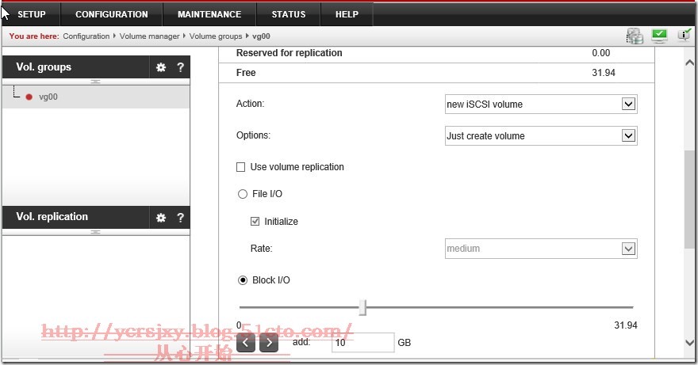Click the red status dot beside vg00
Viewport: 698px width, 365px height.
click(29, 97)
